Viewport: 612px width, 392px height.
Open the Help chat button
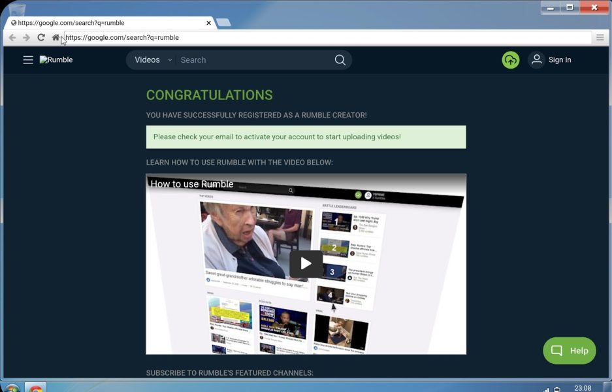[x=570, y=351]
